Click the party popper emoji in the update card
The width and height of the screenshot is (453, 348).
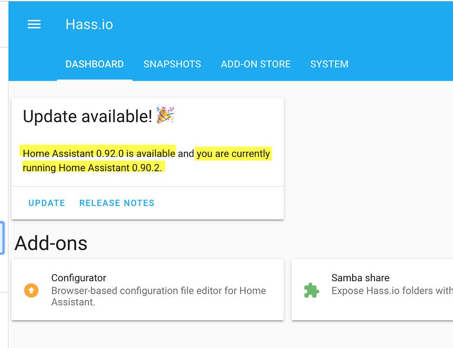(x=166, y=115)
